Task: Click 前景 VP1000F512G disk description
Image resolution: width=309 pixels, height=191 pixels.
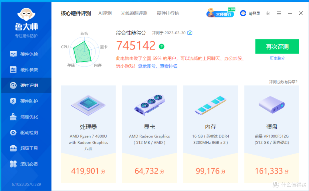Action: [272, 139]
